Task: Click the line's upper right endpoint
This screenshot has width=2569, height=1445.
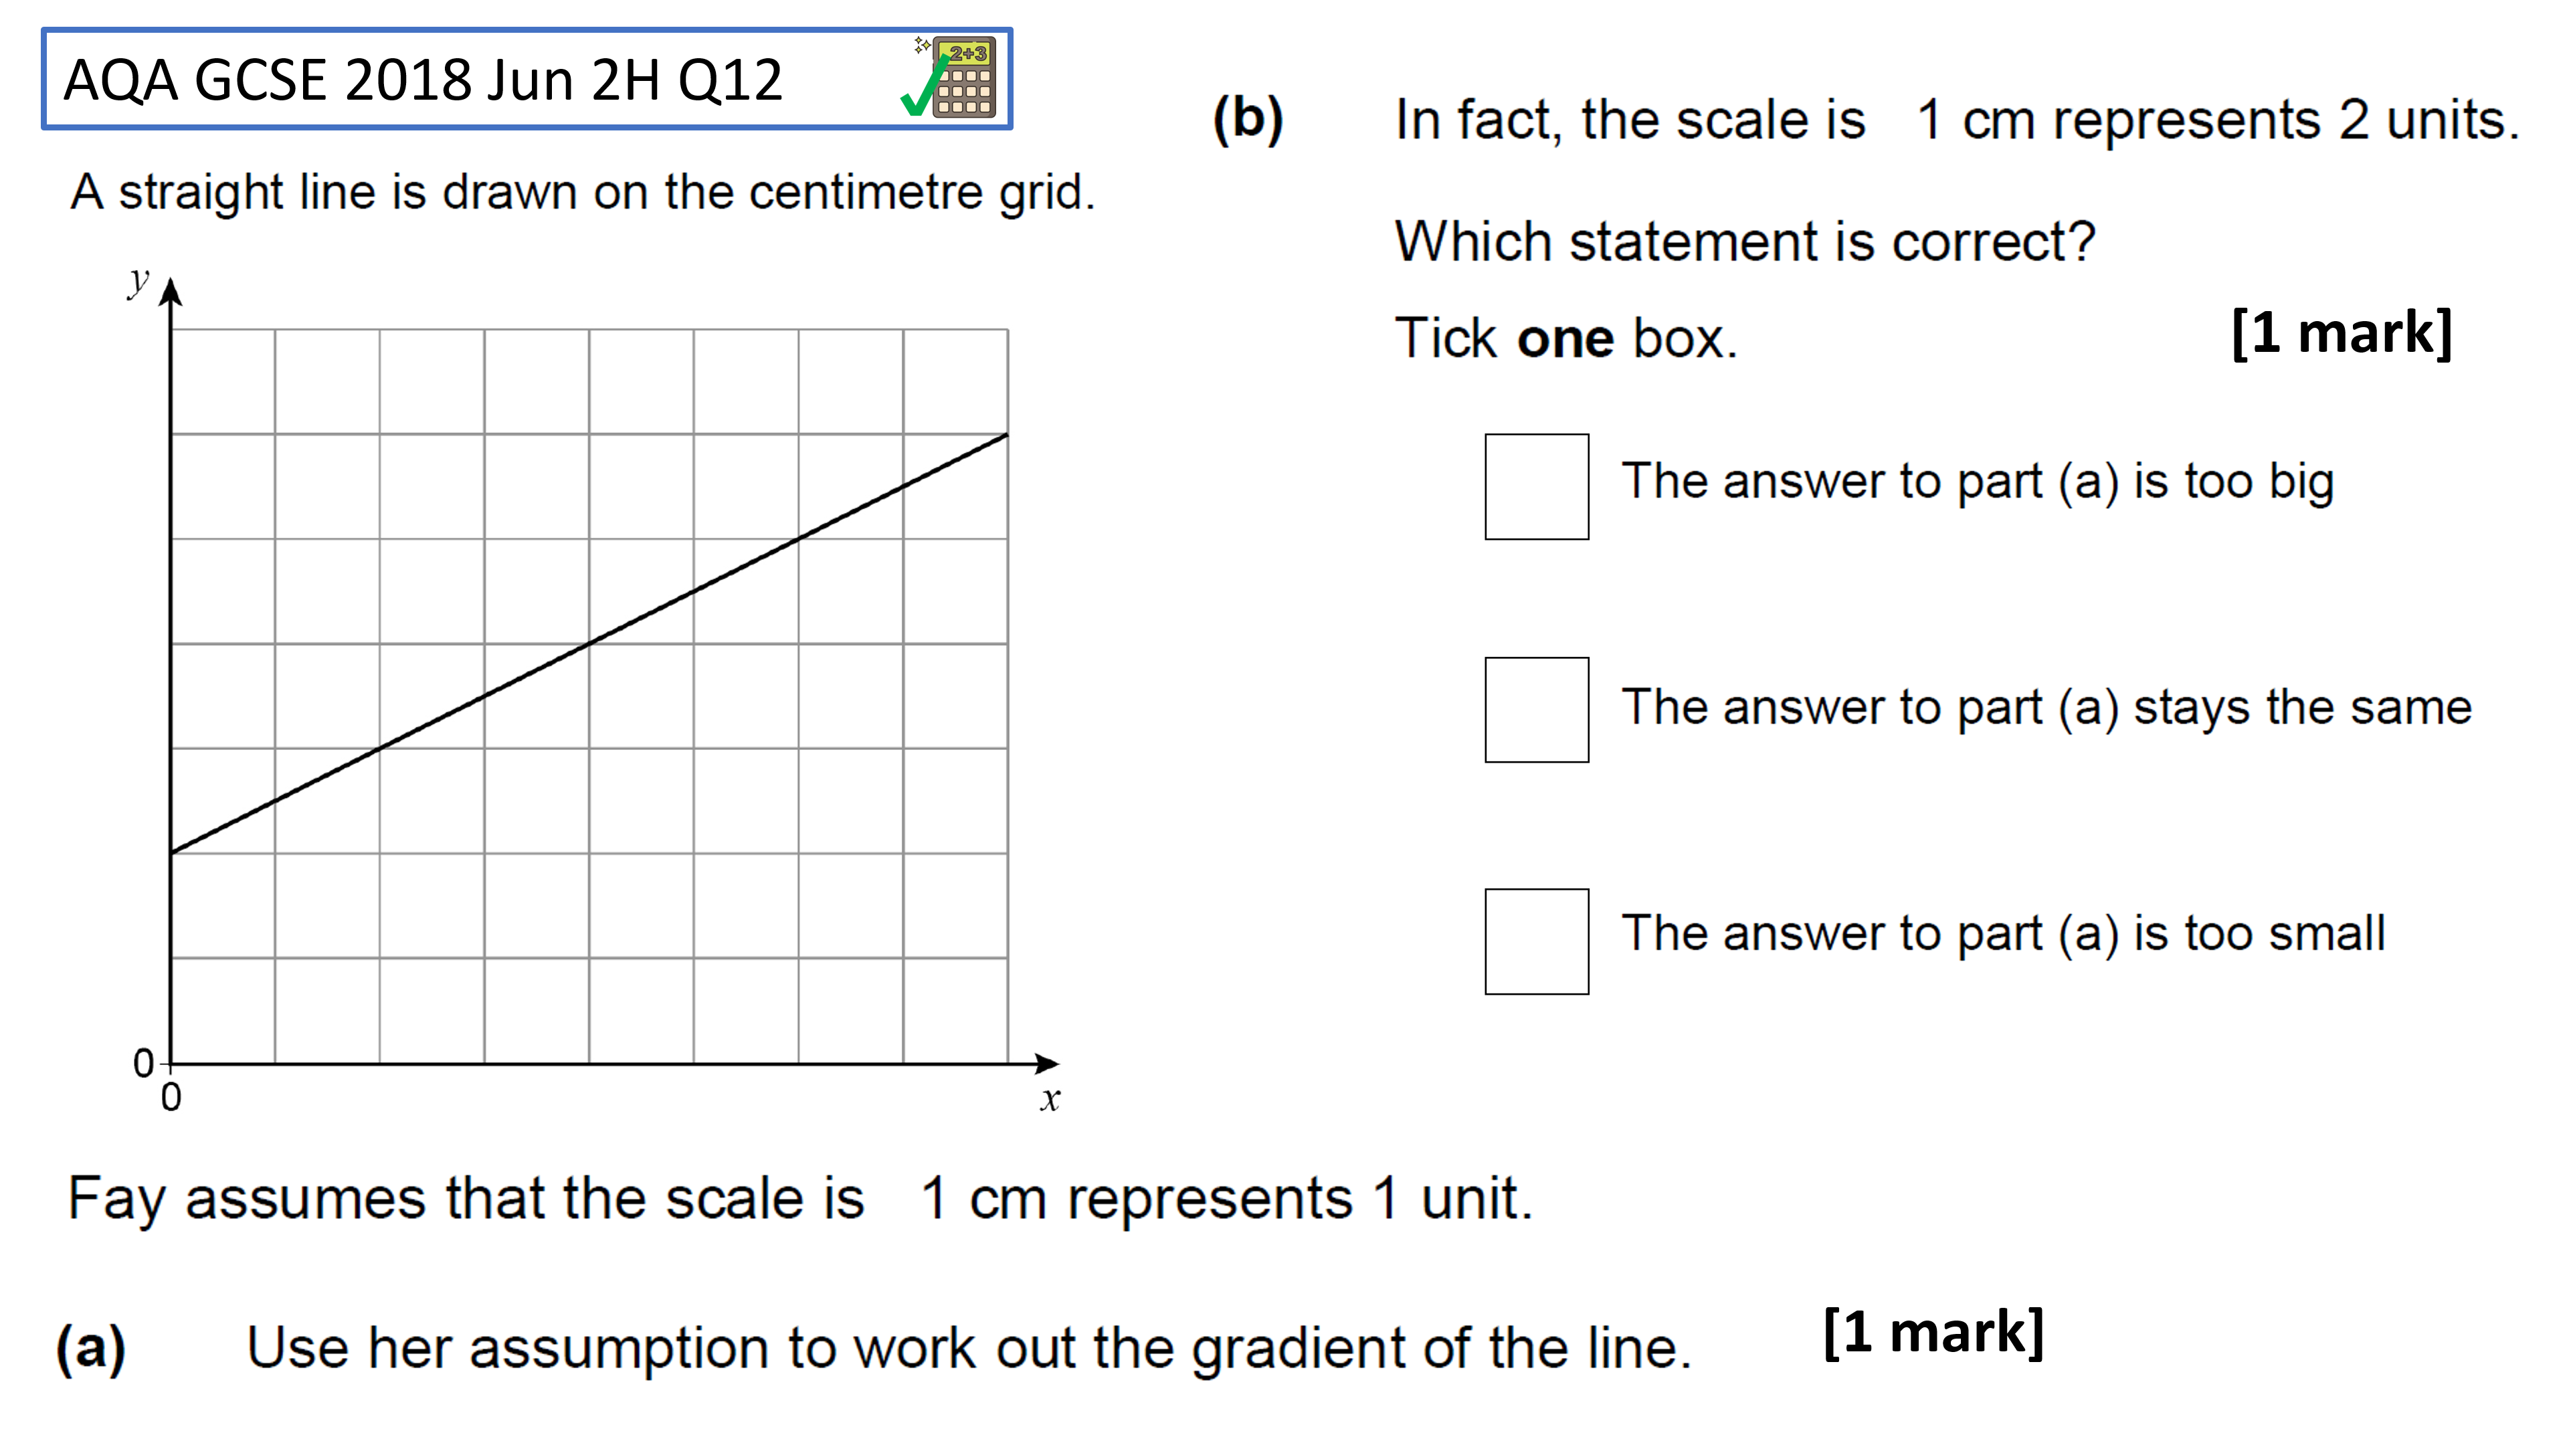Action: pos(1008,433)
